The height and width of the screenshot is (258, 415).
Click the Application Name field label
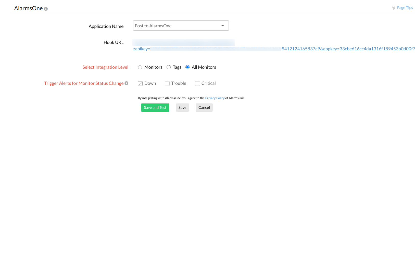pyautogui.click(x=106, y=26)
